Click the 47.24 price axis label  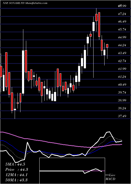(122, 14)
